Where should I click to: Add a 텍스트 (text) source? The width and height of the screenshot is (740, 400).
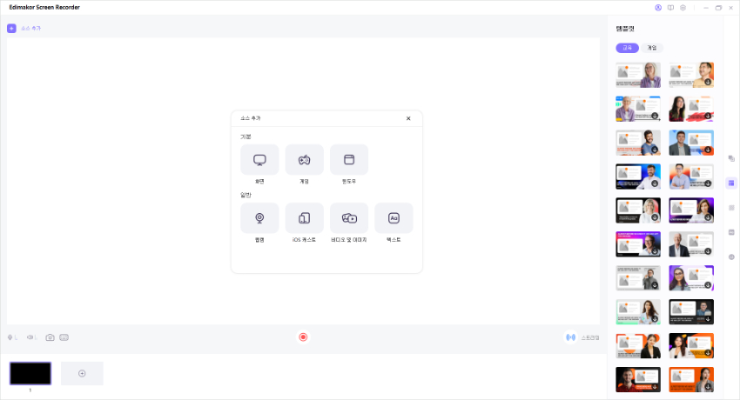pos(394,218)
